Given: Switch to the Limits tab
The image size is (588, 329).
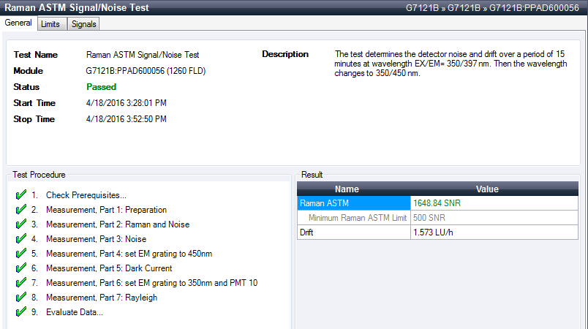Looking at the screenshot, I should pyautogui.click(x=50, y=24).
